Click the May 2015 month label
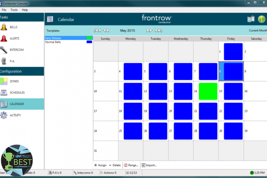 pos(127,31)
